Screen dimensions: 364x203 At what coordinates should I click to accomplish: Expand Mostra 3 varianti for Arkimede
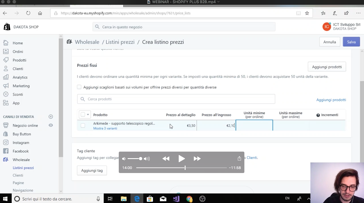[x=105, y=128]
